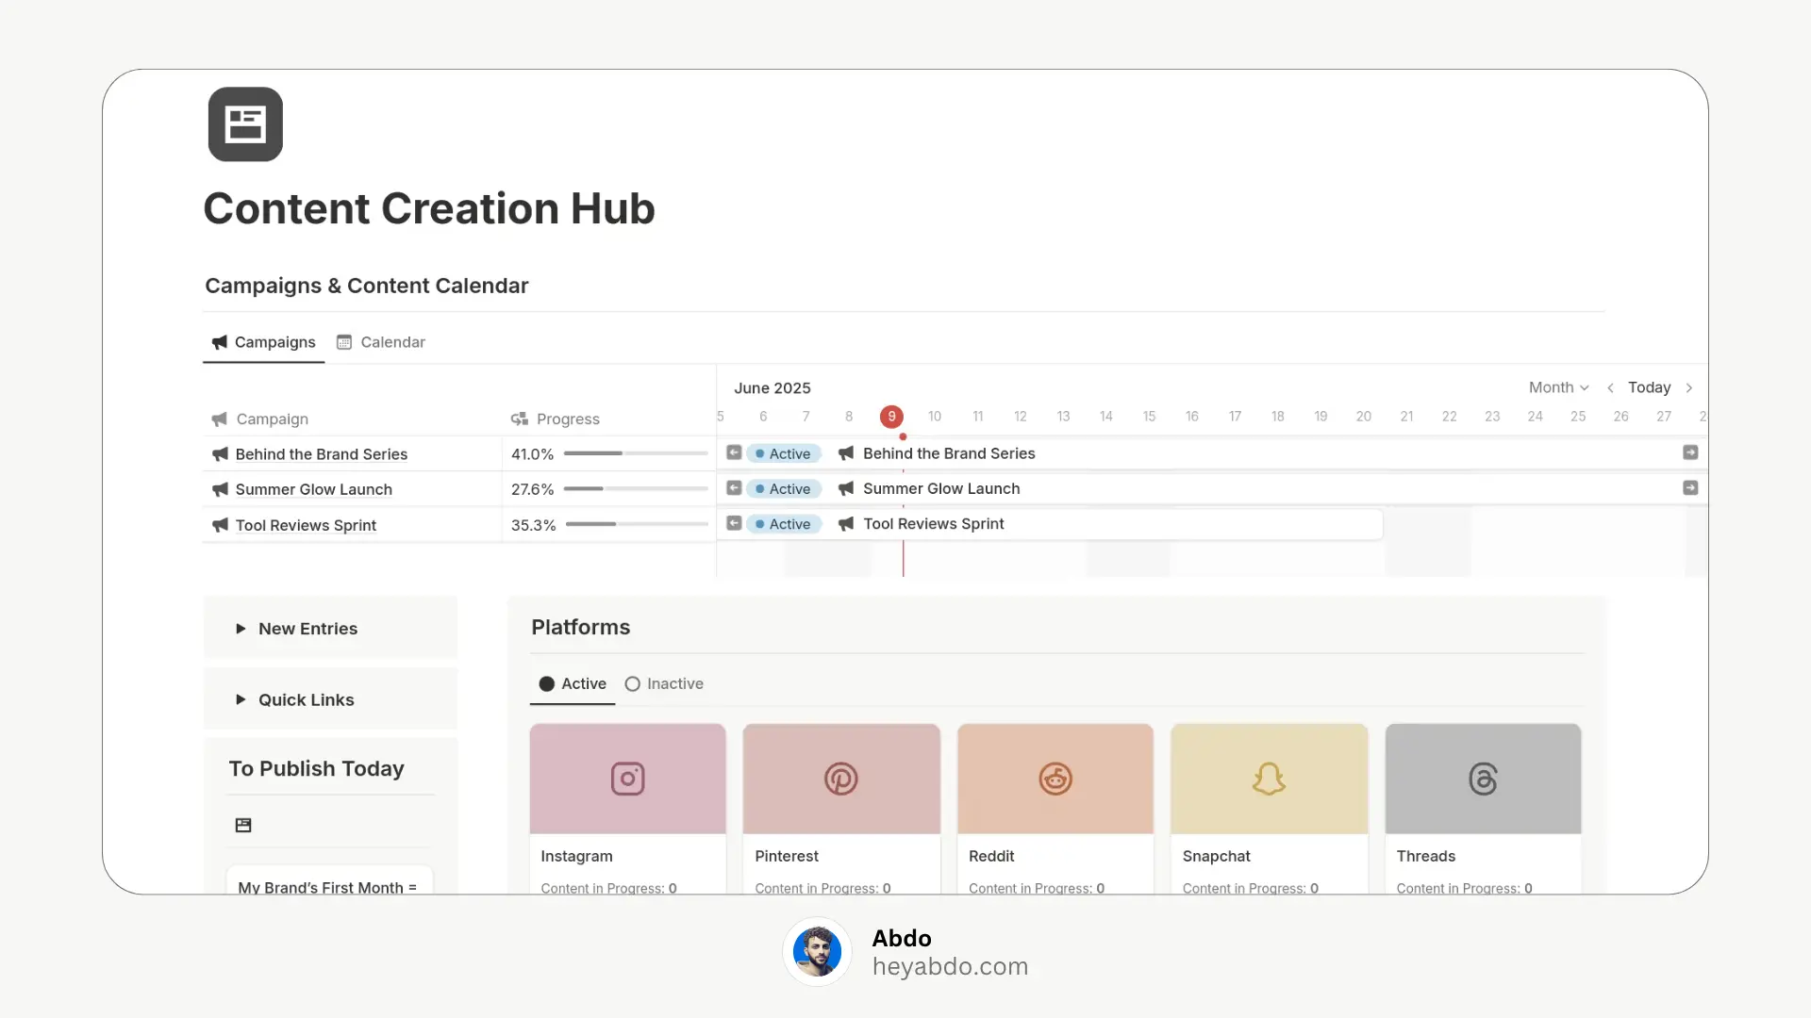This screenshot has height=1018, width=1811.
Task: Click the left arrow icon on Summer Glow Launch timeline bar
Action: pos(734,488)
